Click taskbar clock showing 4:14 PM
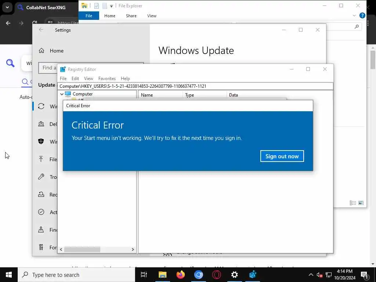The height and width of the screenshot is (282, 376). coord(344,275)
